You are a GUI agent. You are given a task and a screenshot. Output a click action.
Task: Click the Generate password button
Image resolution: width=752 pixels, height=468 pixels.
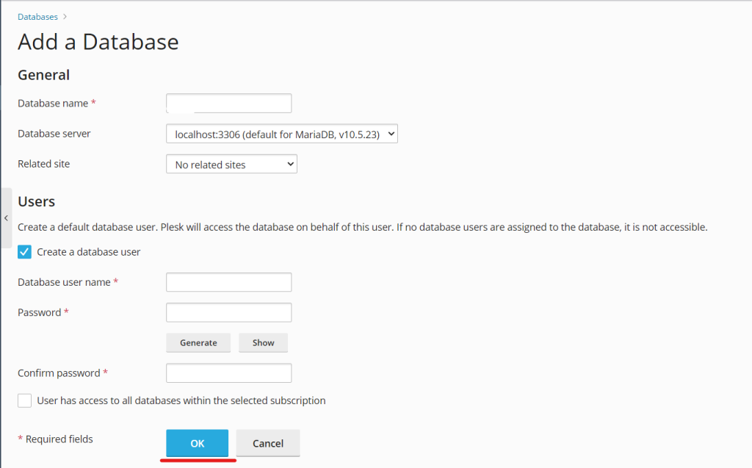click(198, 342)
